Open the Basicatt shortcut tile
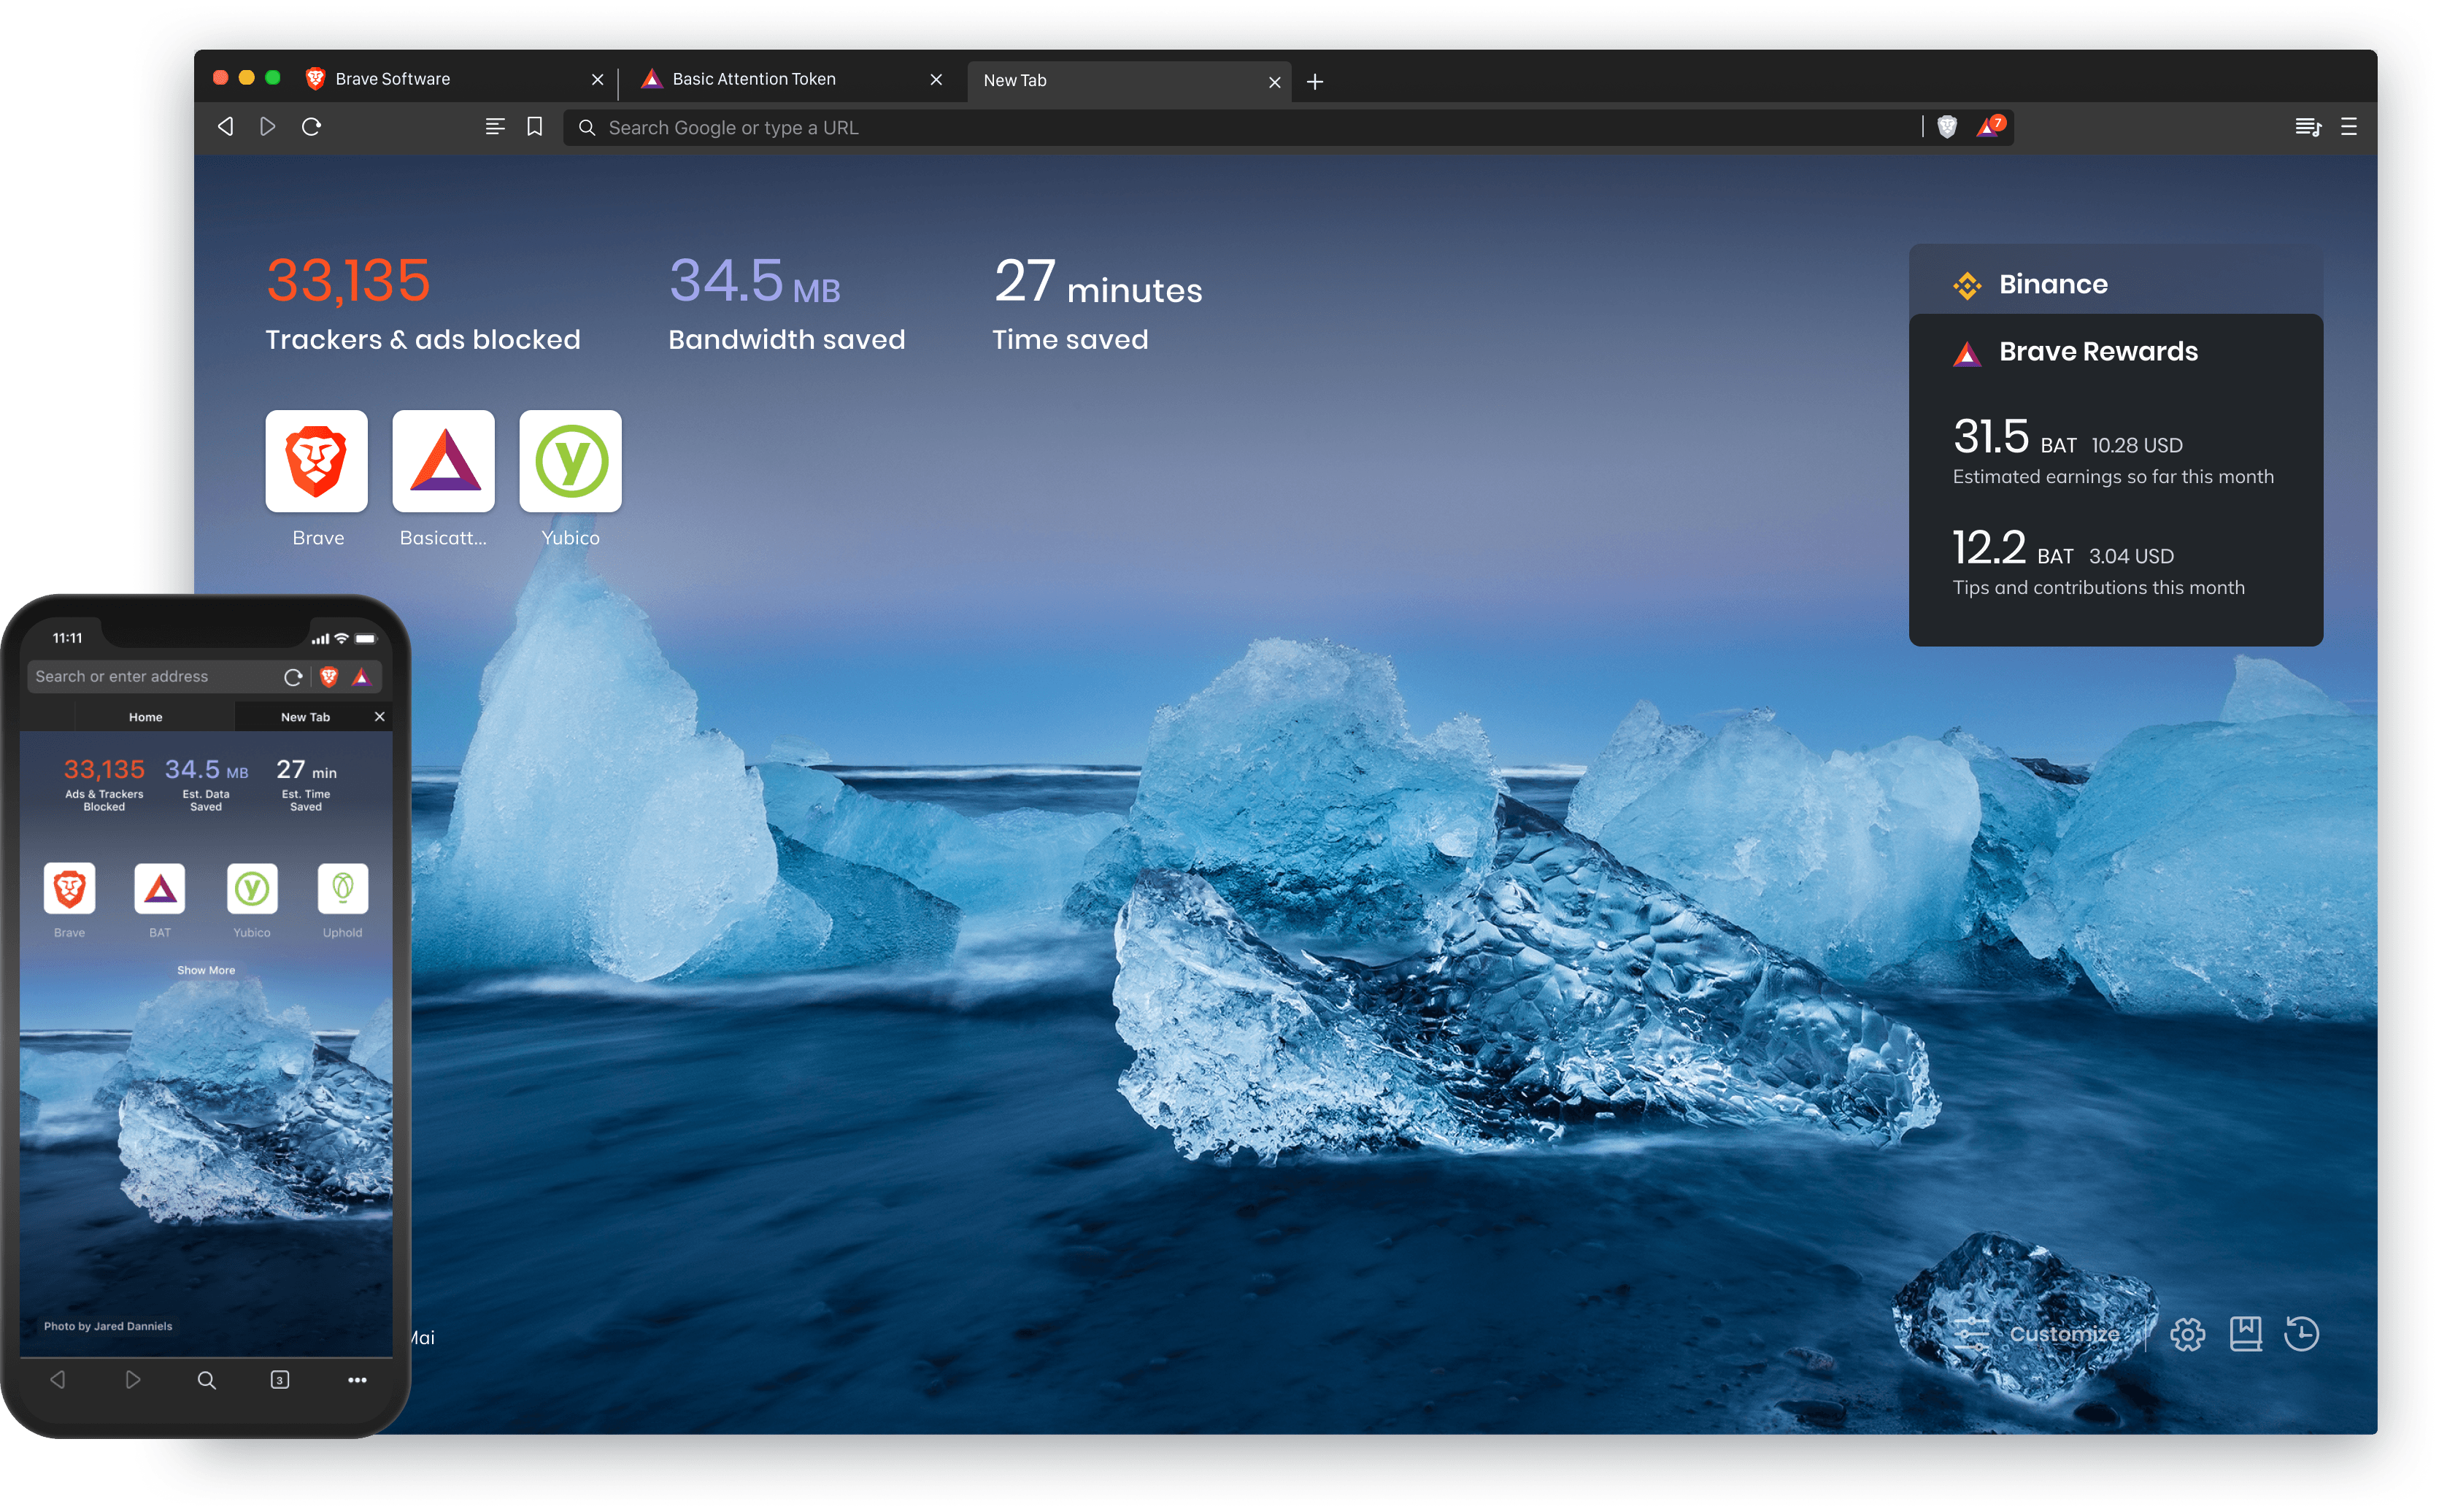This screenshot has height=1512, width=2439. tap(443, 461)
